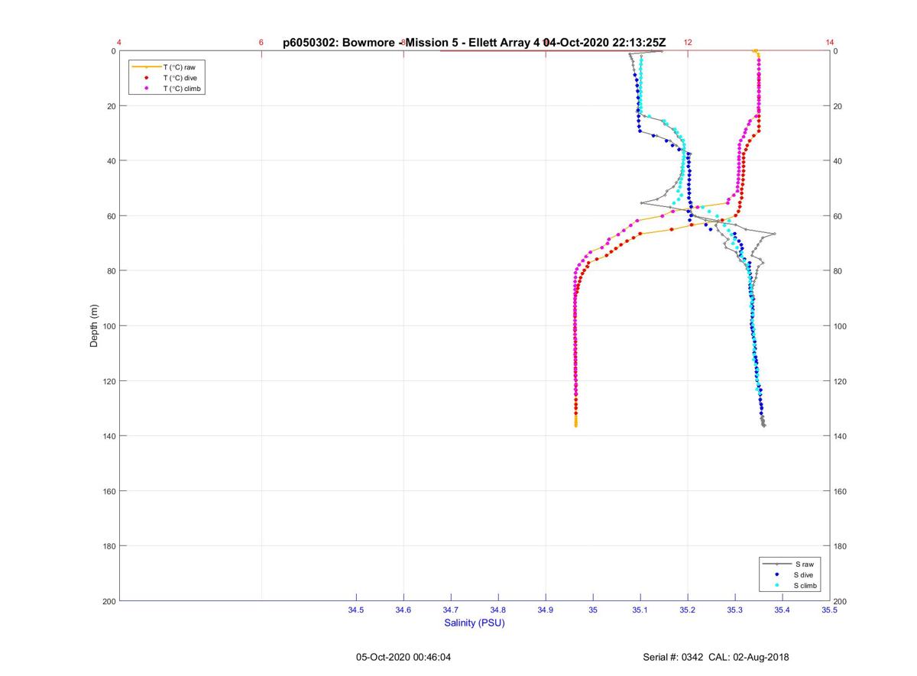Screen dimensions: 917x676
Task: Click depth tick 140 on the right axis
Action: tap(841, 436)
